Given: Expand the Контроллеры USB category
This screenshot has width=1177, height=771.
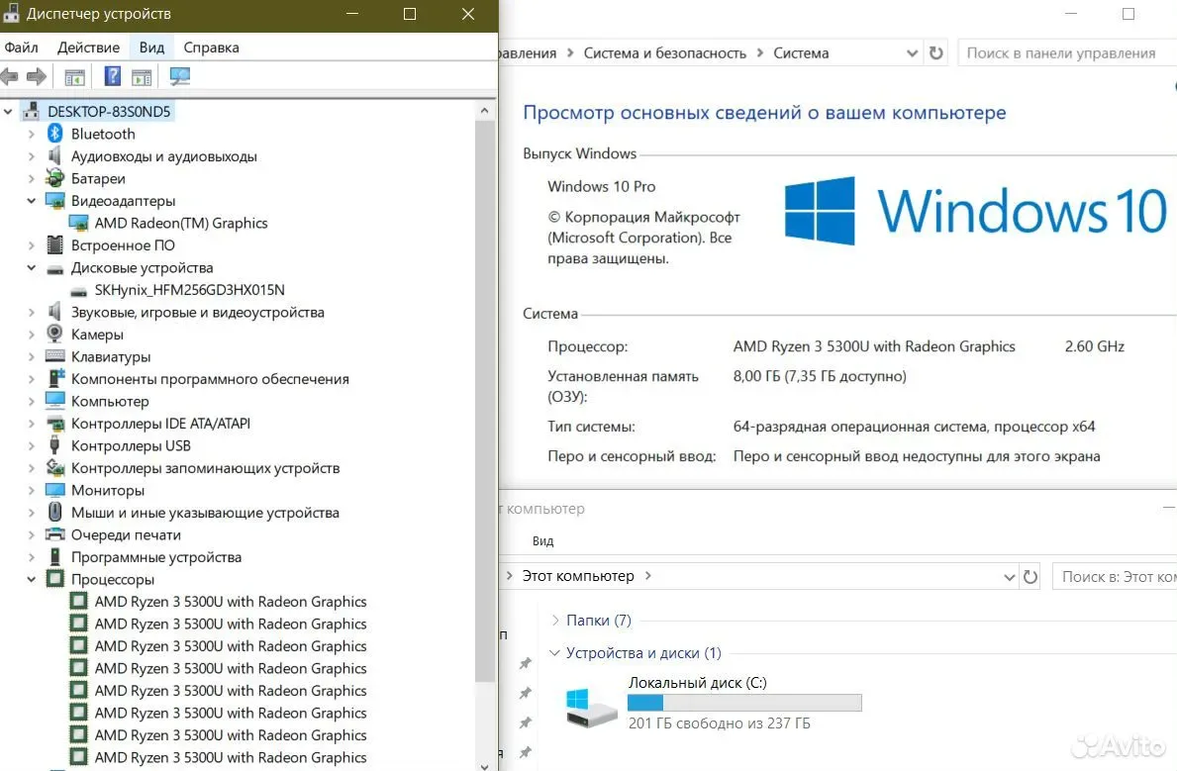Looking at the screenshot, I should (x=31, y=446).
